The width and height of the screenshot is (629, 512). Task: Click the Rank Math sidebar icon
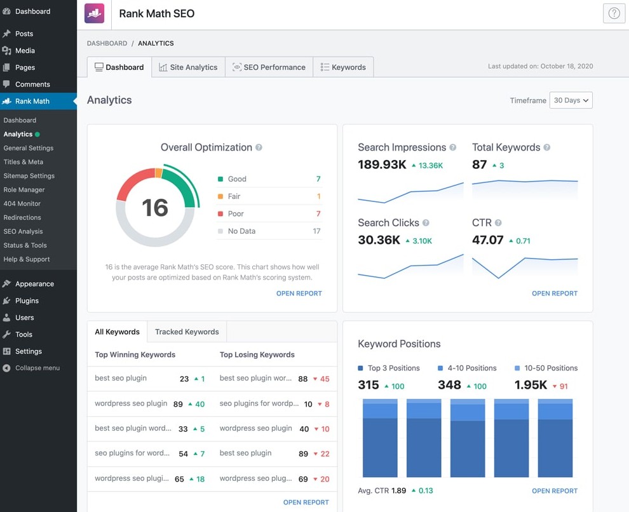pos(6,101)
